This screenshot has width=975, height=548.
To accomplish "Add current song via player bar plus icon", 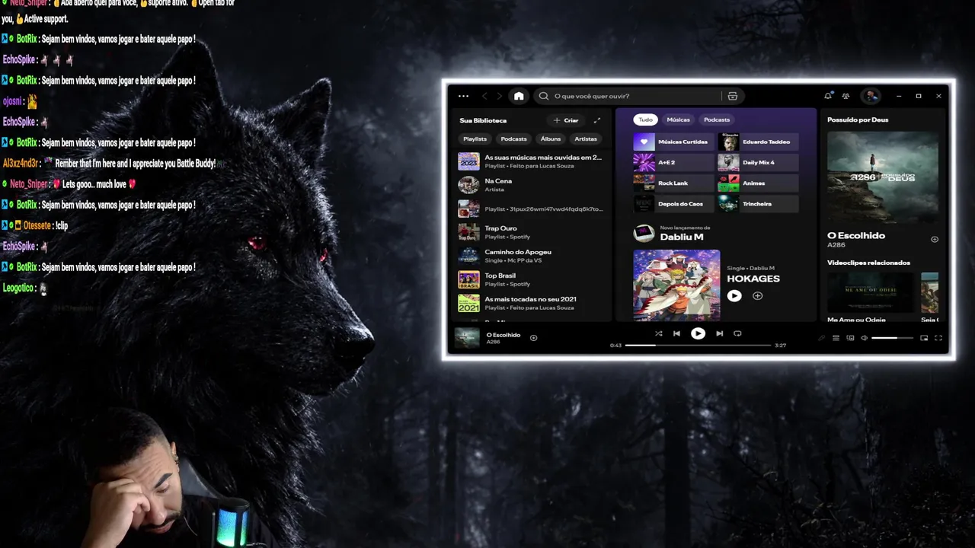I will click(x=533, y=338).
